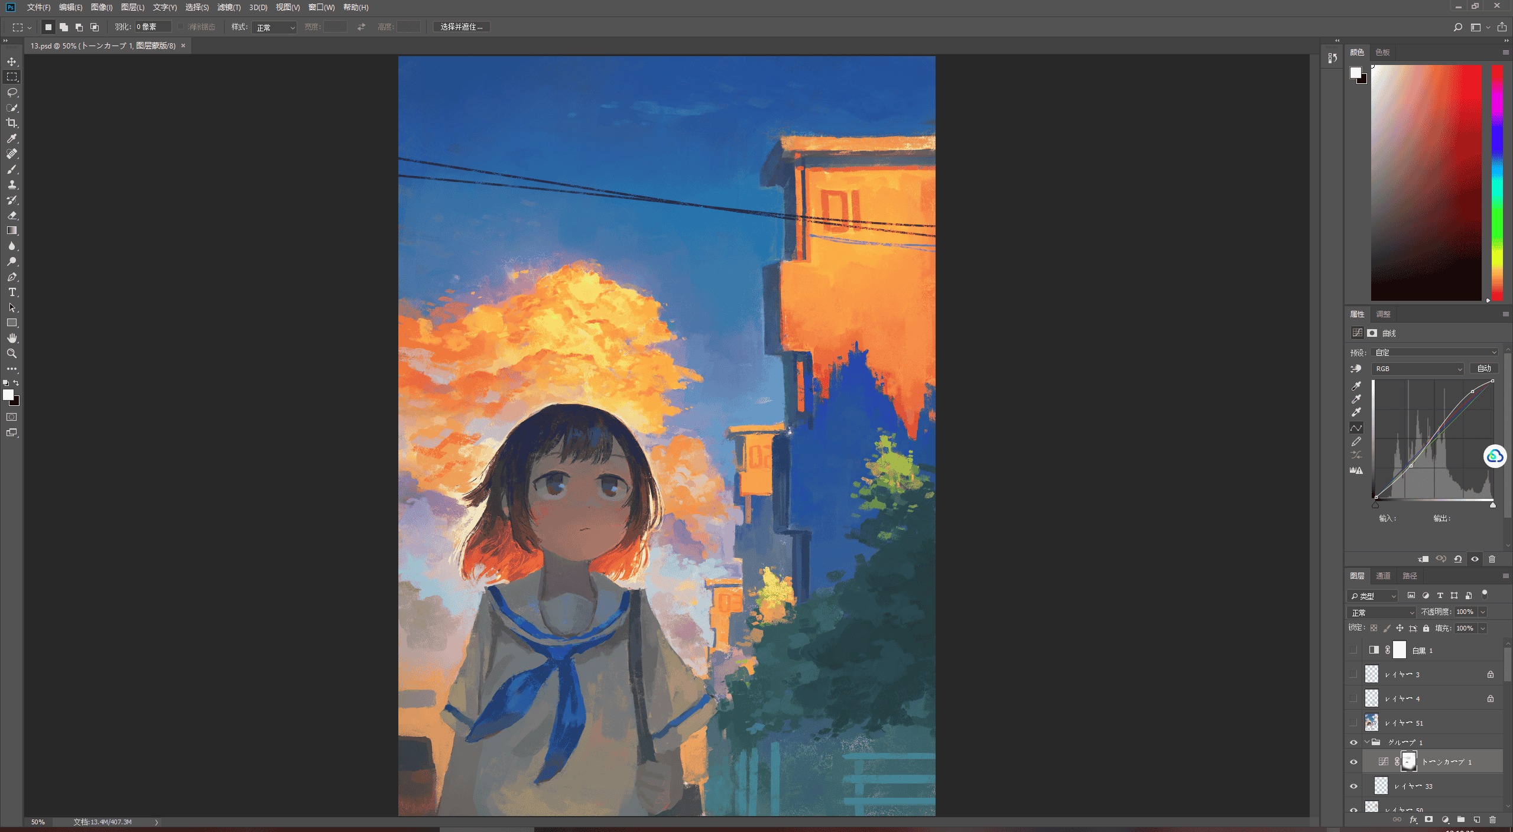Viewport: 1513px width, 832px height.
Task: Create a new group folder icon
Action: click(x=1460, y=820)
